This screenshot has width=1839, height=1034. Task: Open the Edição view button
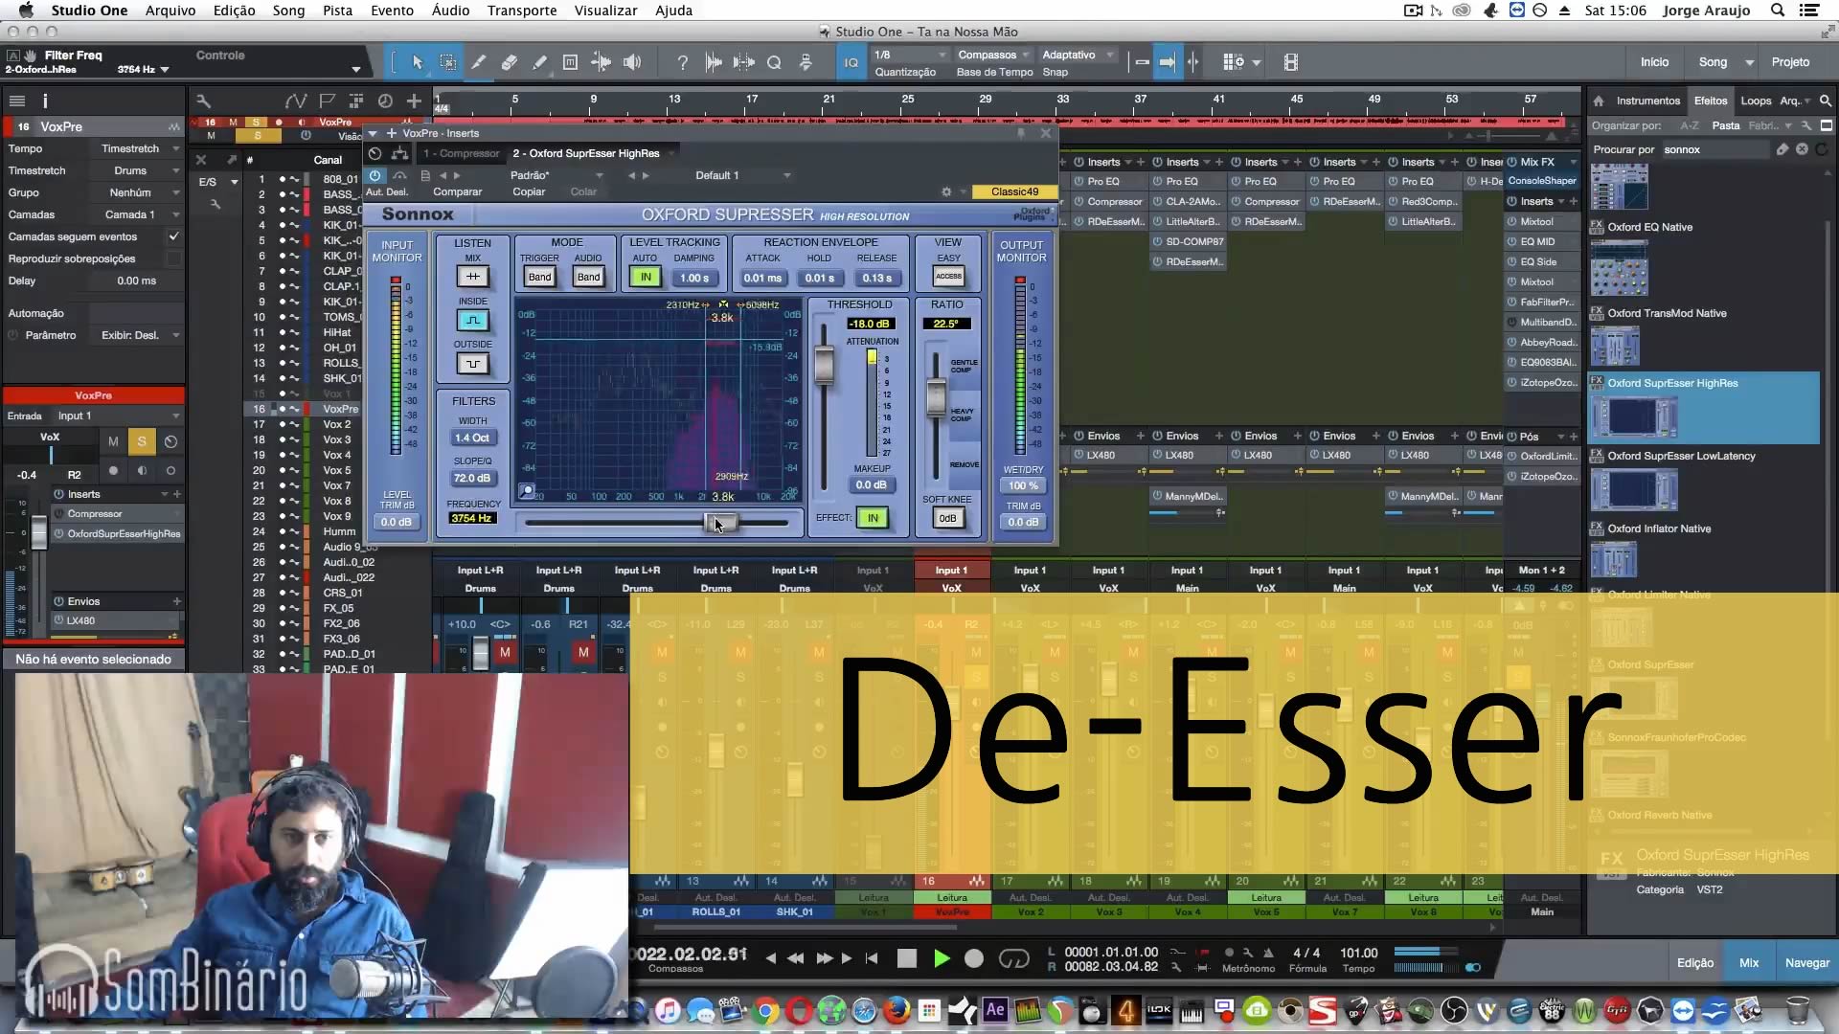1694,963
